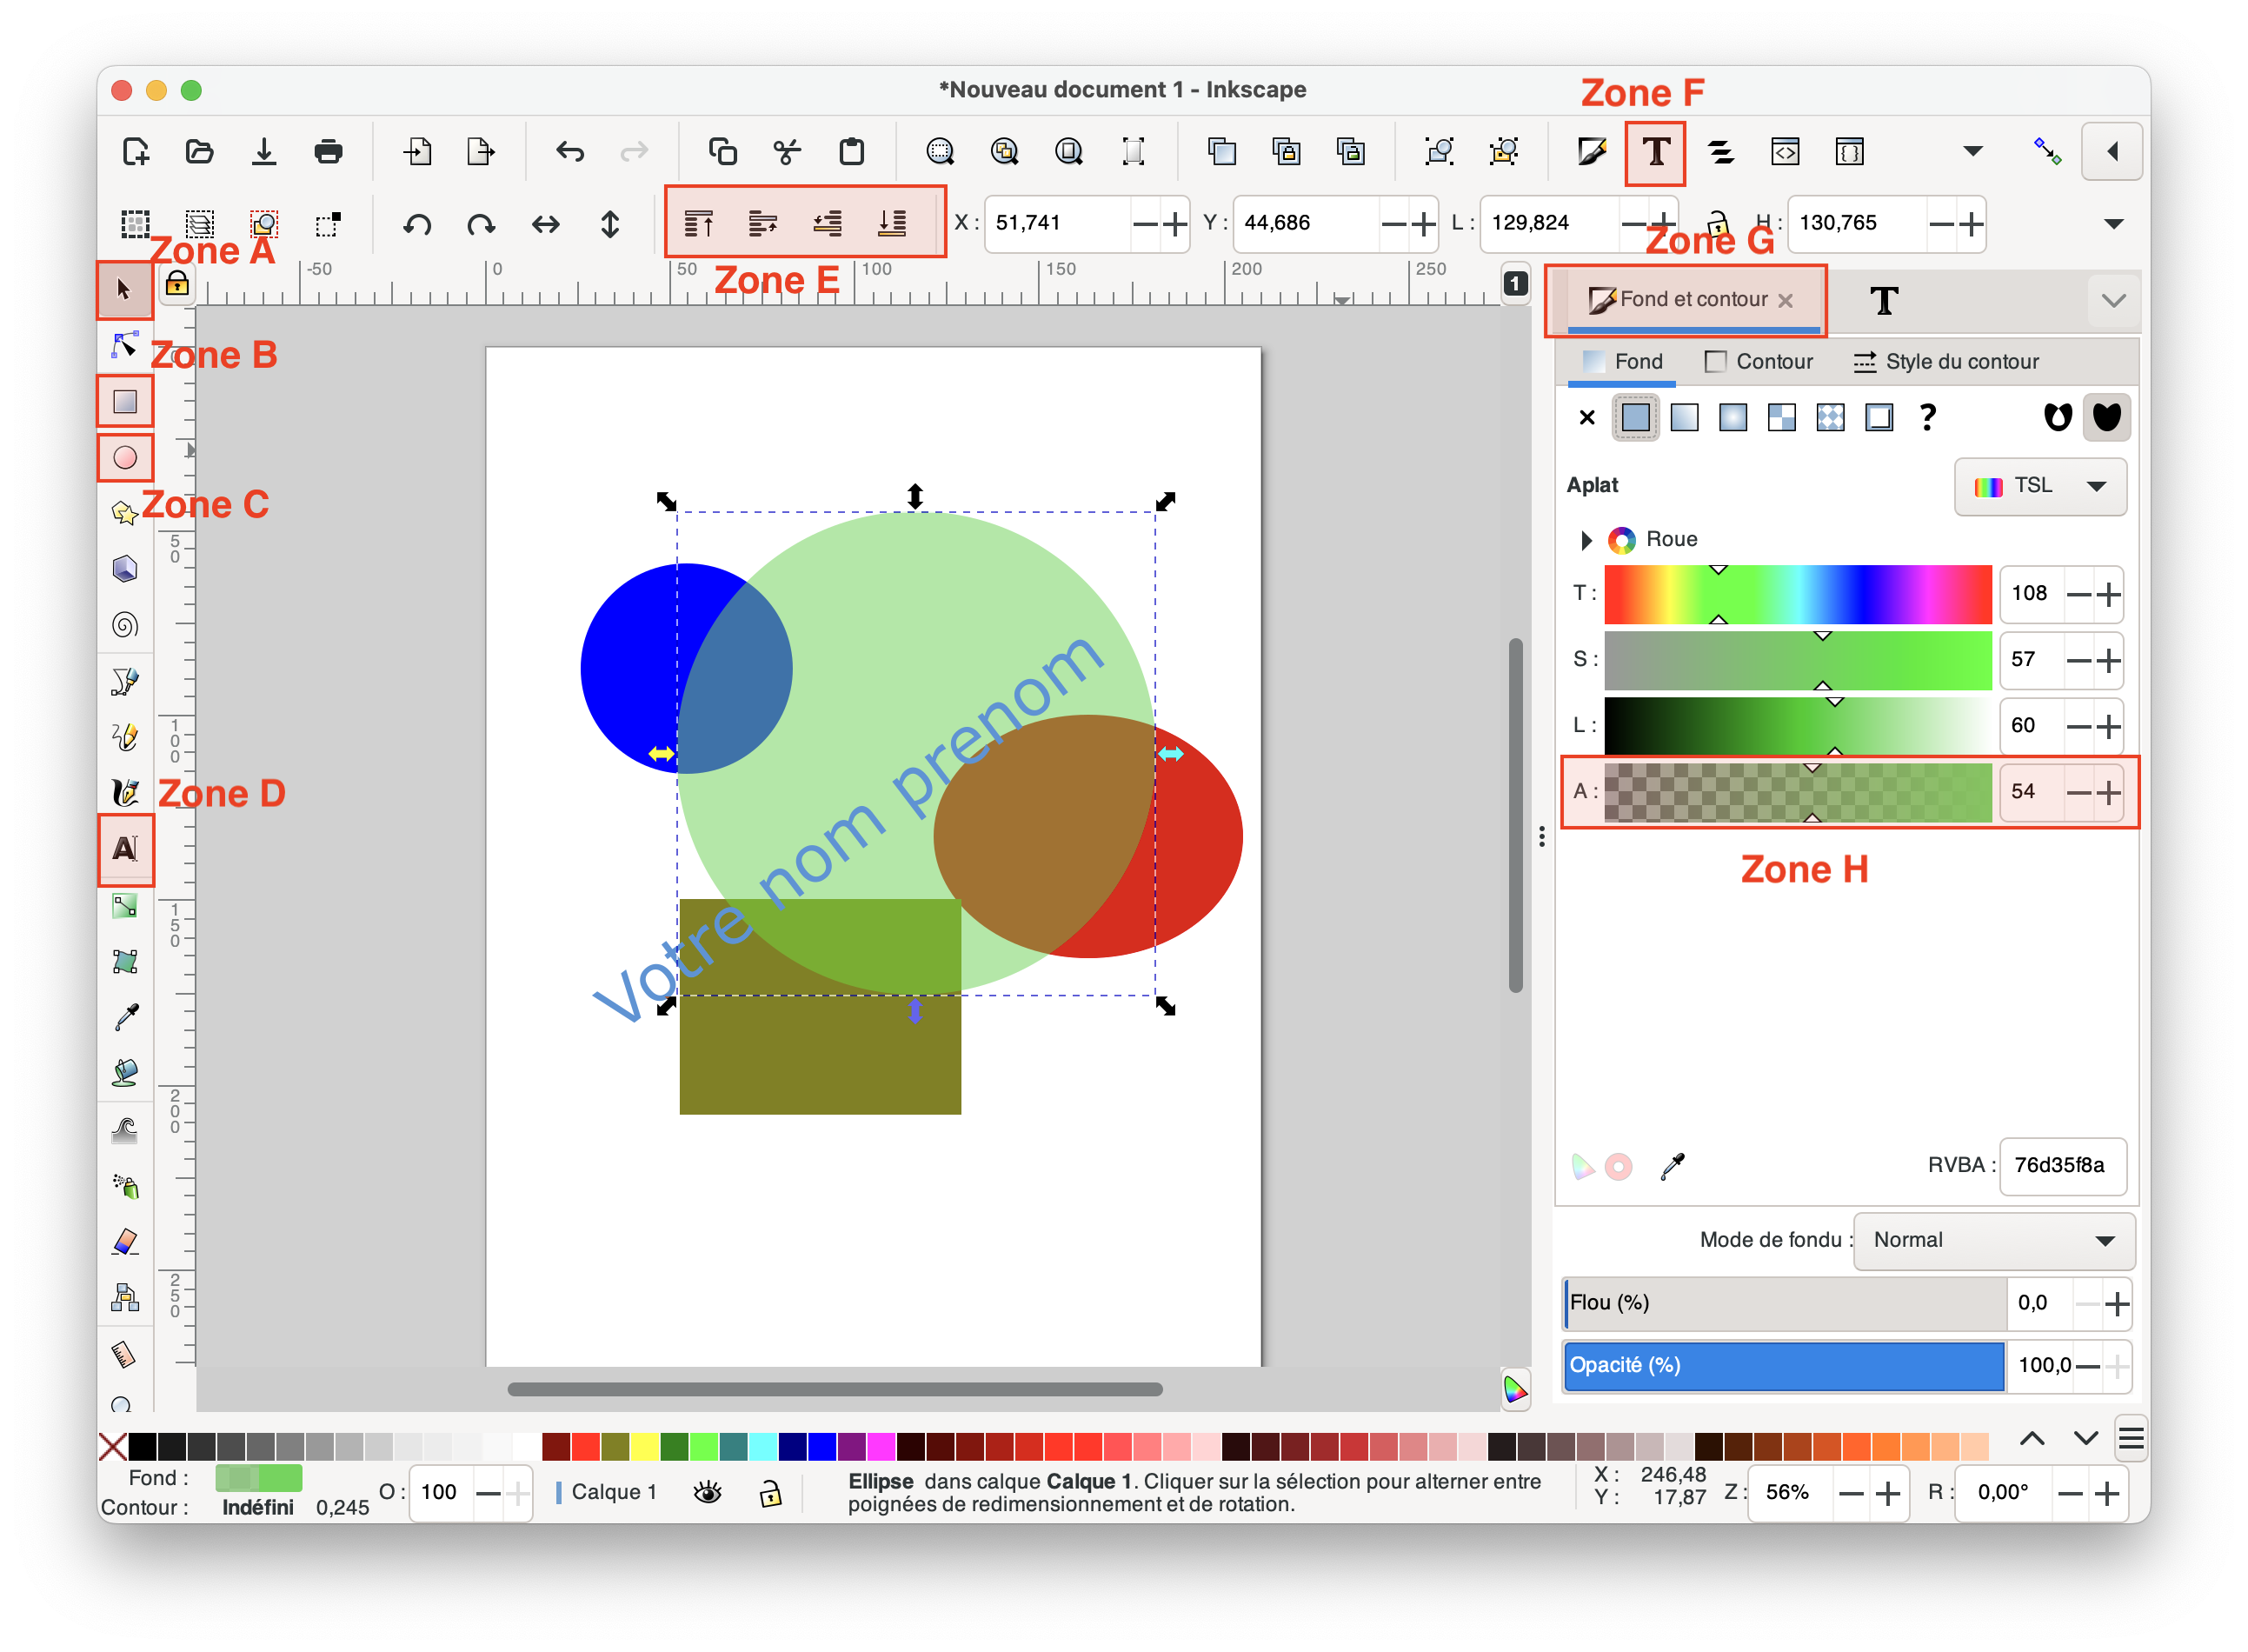This screenshot has height=1652, width=2248.
Task: Select the Spiral tool
Action: 124,625
